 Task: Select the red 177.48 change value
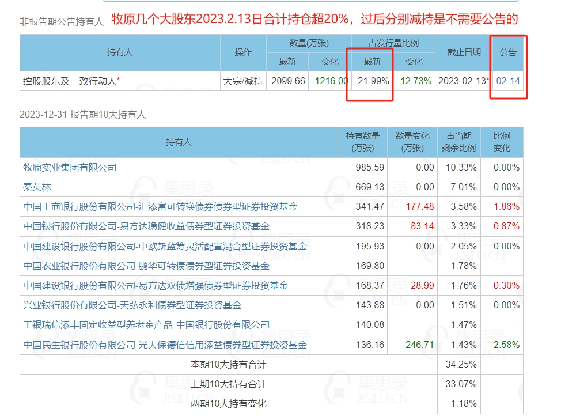pyautogui.click(x=420, y=207)
